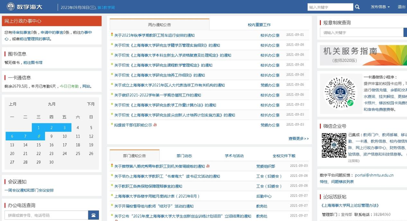Switch to the 部门动态 tab
This screenshot has height=221, width=407.
coord(184,156)
